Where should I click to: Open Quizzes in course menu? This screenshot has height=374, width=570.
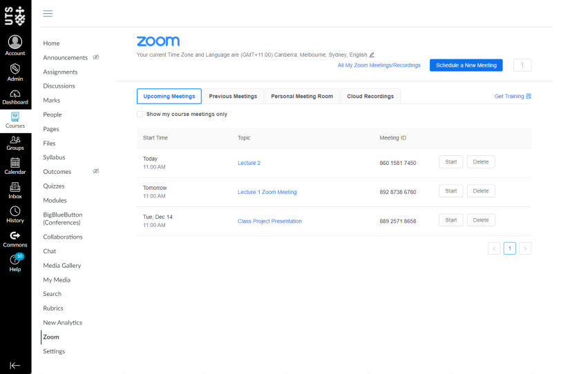coord(54,186)
